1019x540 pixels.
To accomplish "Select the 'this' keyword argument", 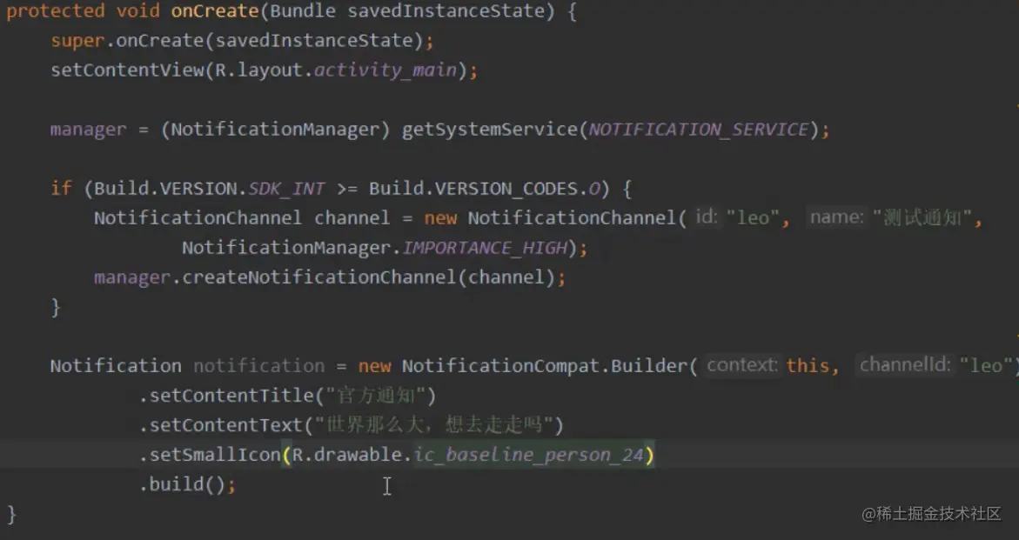I will [808, 366].
